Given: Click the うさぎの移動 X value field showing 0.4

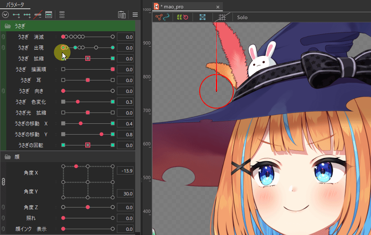Looking at the screenshot, I should point(125,124).
